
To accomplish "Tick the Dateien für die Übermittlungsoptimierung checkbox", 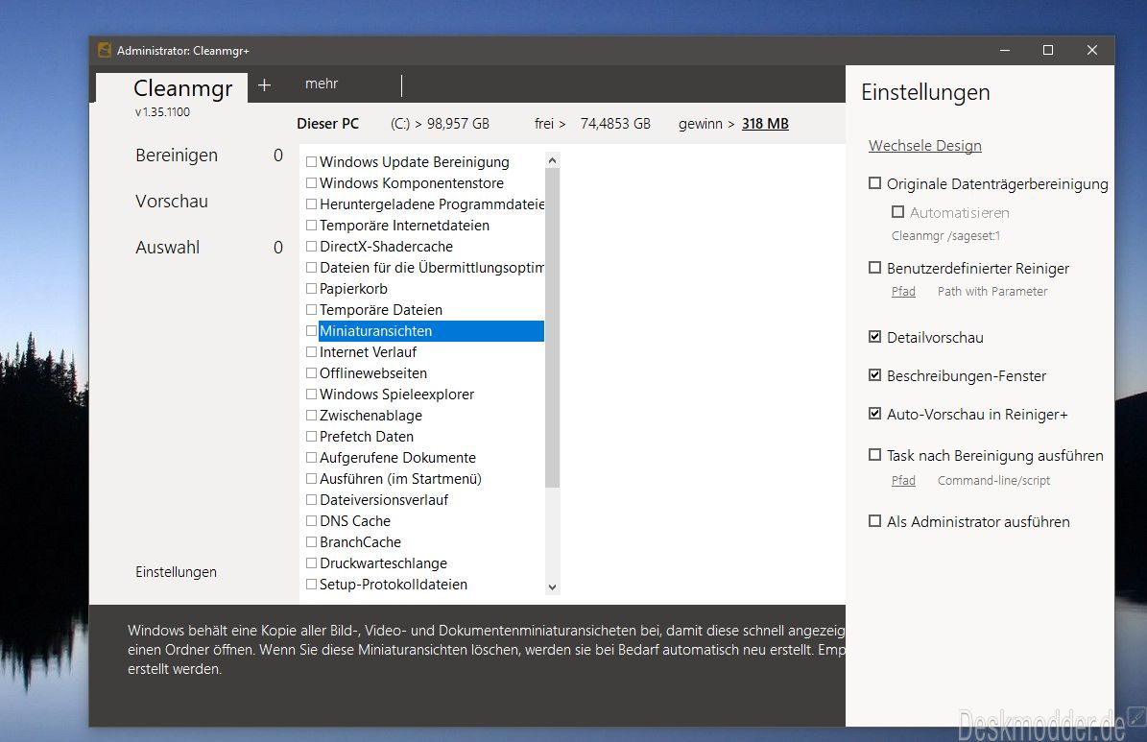I will (312, 268).
